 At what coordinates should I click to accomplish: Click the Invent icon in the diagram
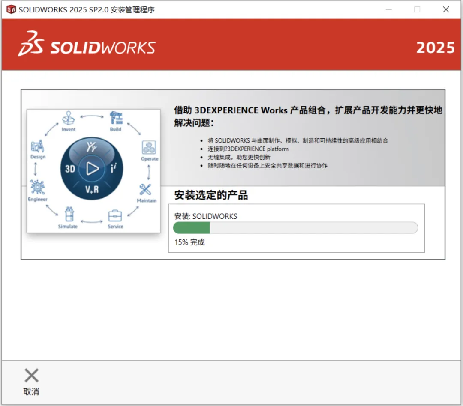69,118
